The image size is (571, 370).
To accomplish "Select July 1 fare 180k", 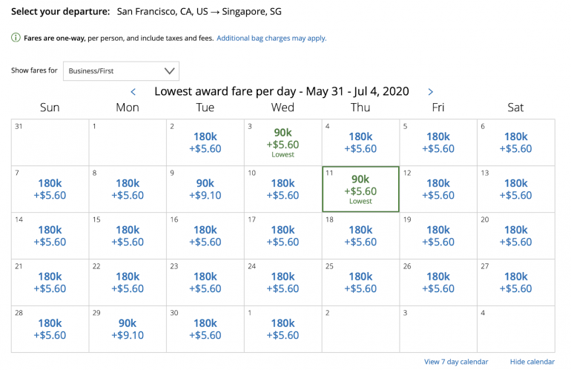I will 283,329.
